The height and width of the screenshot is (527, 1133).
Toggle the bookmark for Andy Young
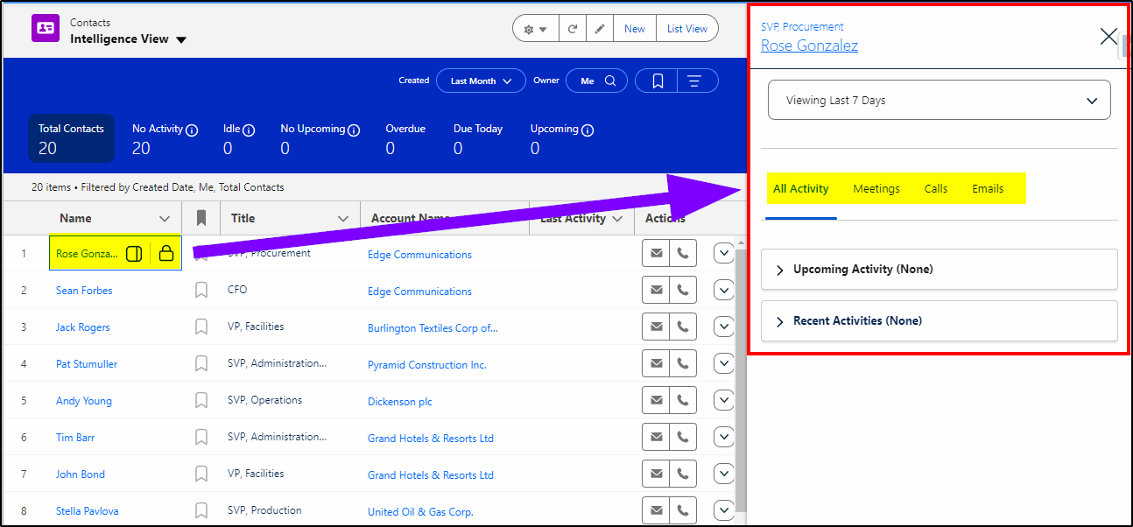pos(201,400)
